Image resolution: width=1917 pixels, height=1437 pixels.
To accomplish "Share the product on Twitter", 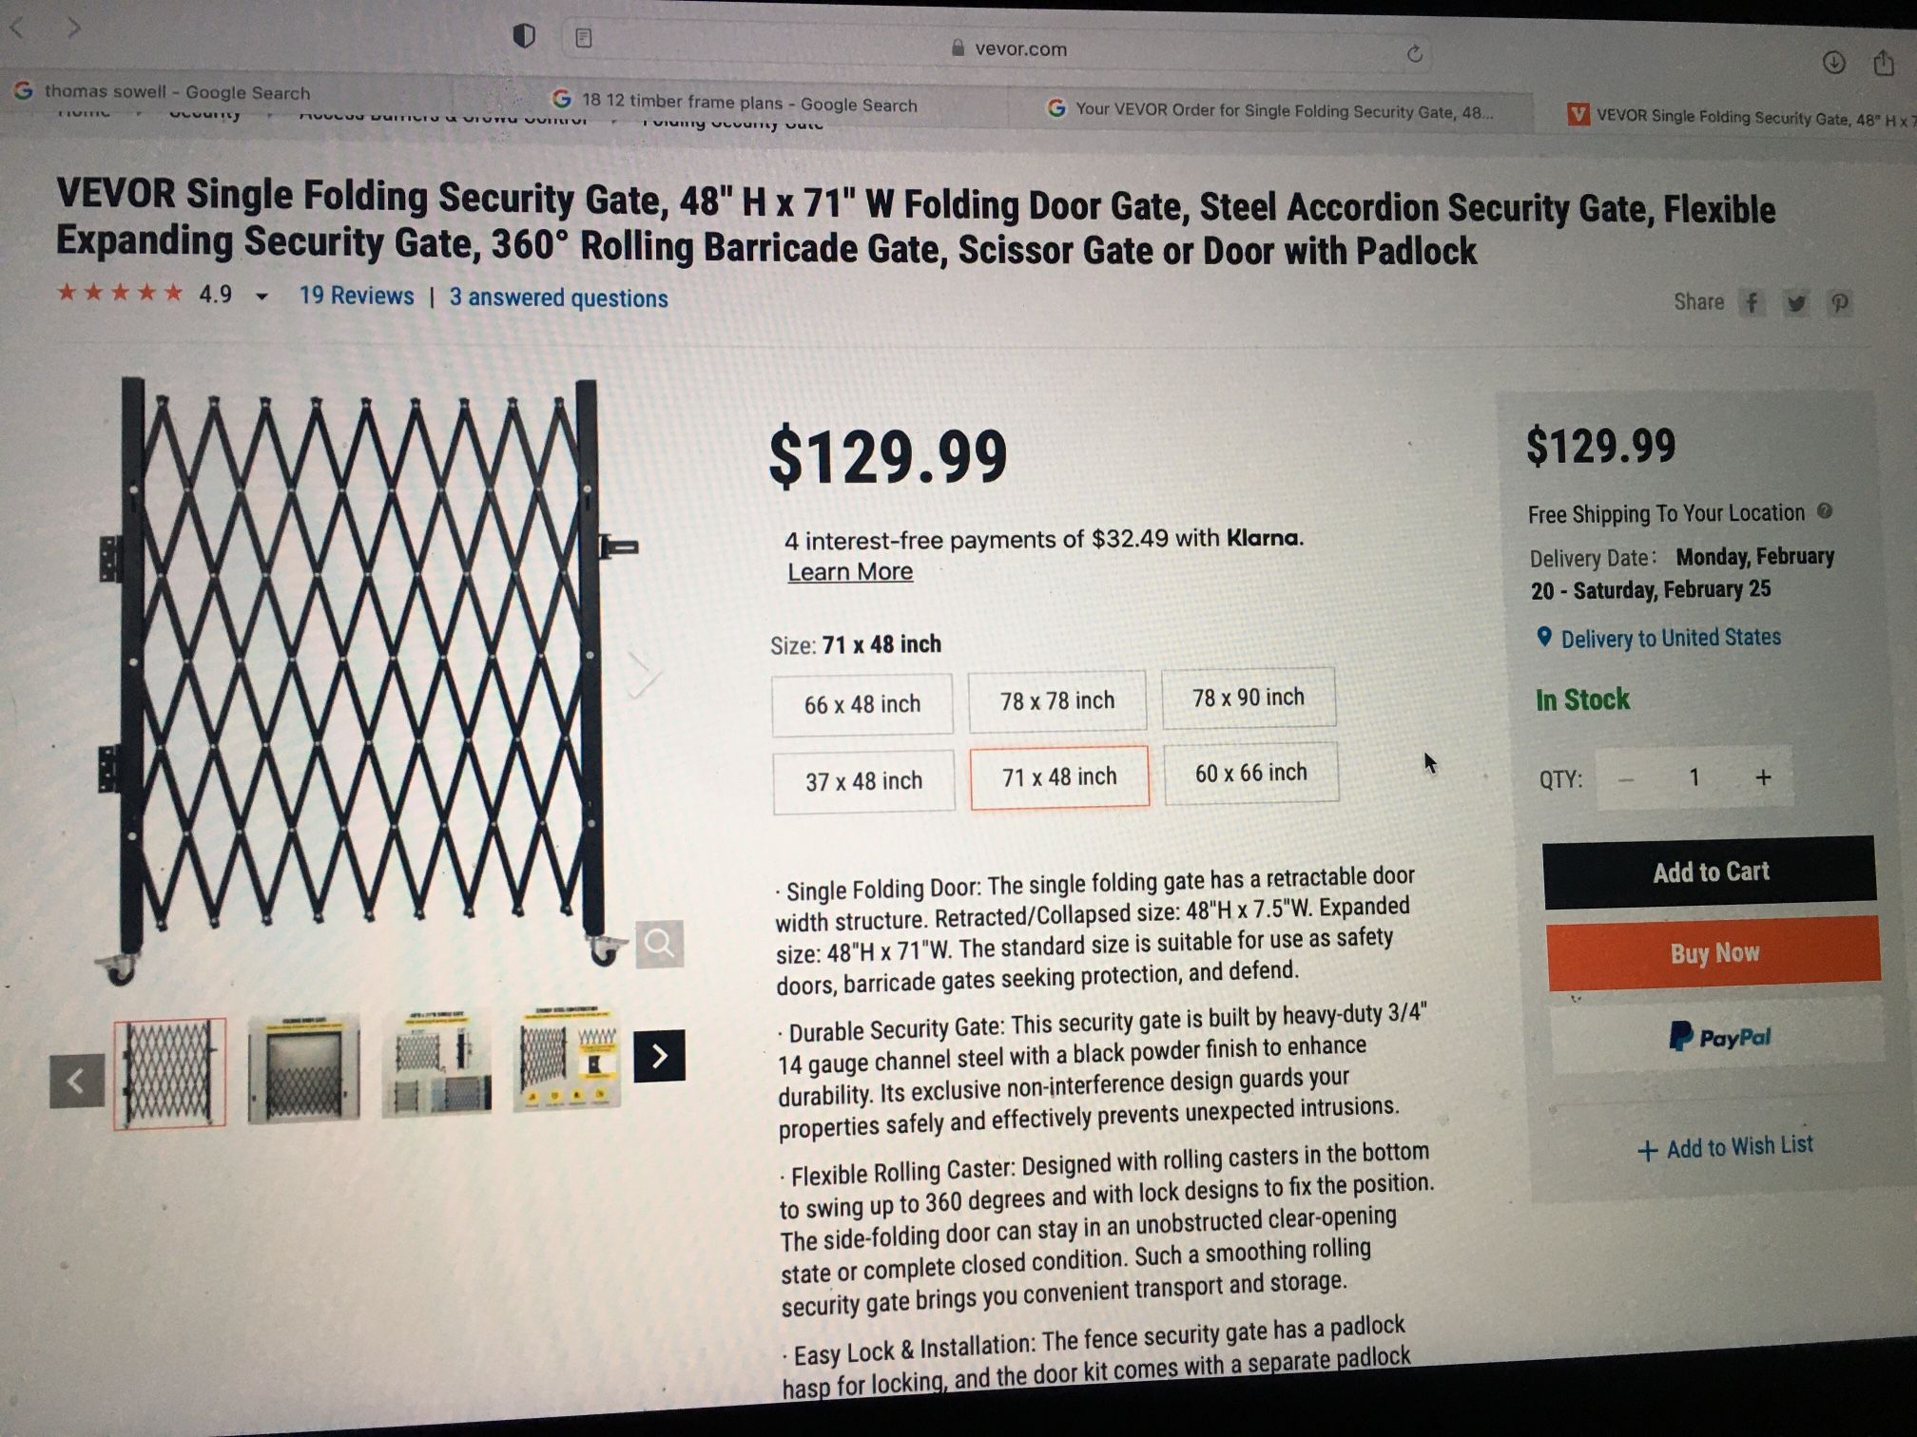I will click(1795, 303).
